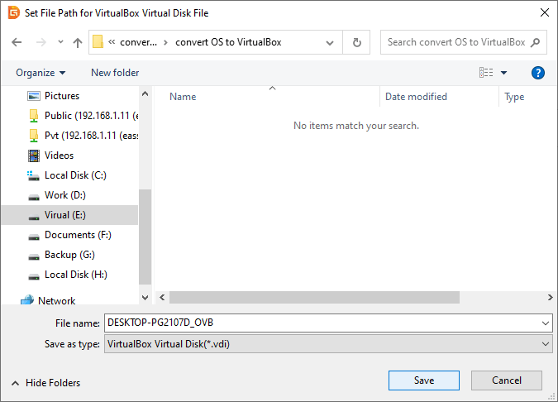Open the Save as type dropdown
Viewport: 558px width, 402px height.
pyautogui.click(x=545, y=344)
